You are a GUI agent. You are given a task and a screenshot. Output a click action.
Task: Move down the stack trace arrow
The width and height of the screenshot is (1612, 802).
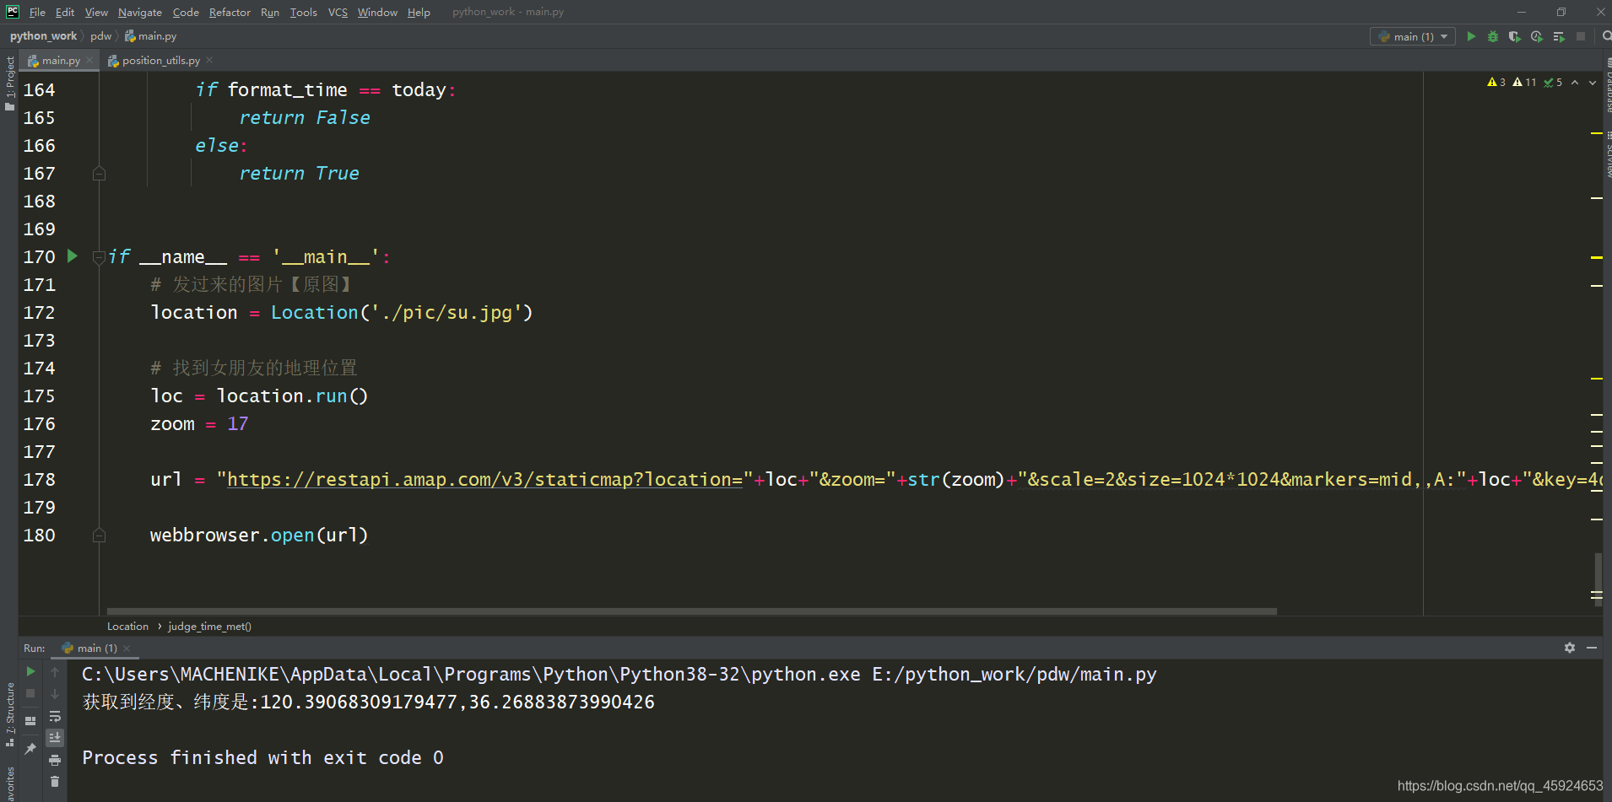coord(55,693)
